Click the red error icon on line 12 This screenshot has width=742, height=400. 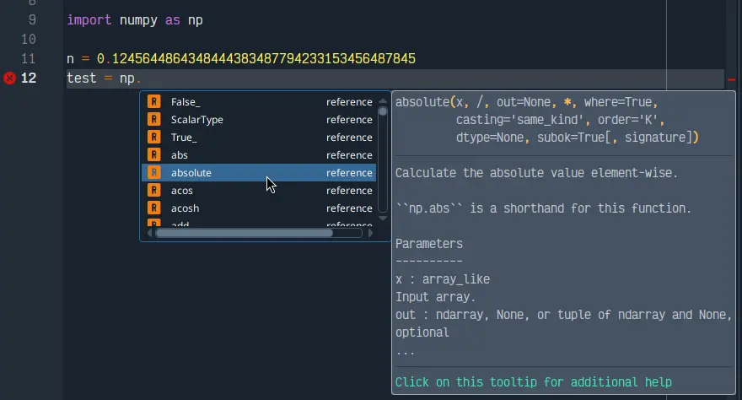9,78
